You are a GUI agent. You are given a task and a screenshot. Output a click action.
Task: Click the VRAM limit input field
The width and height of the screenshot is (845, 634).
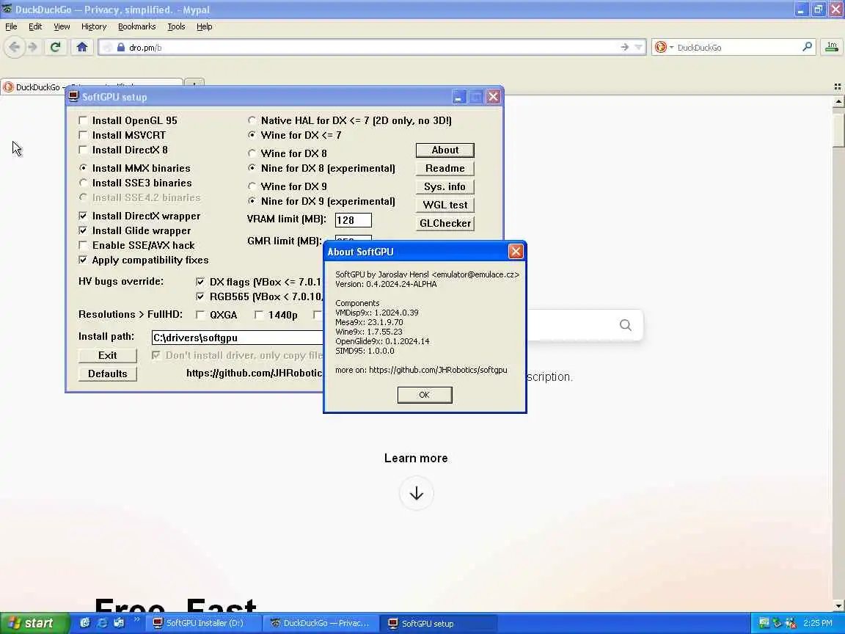click(x=354, y=220)
